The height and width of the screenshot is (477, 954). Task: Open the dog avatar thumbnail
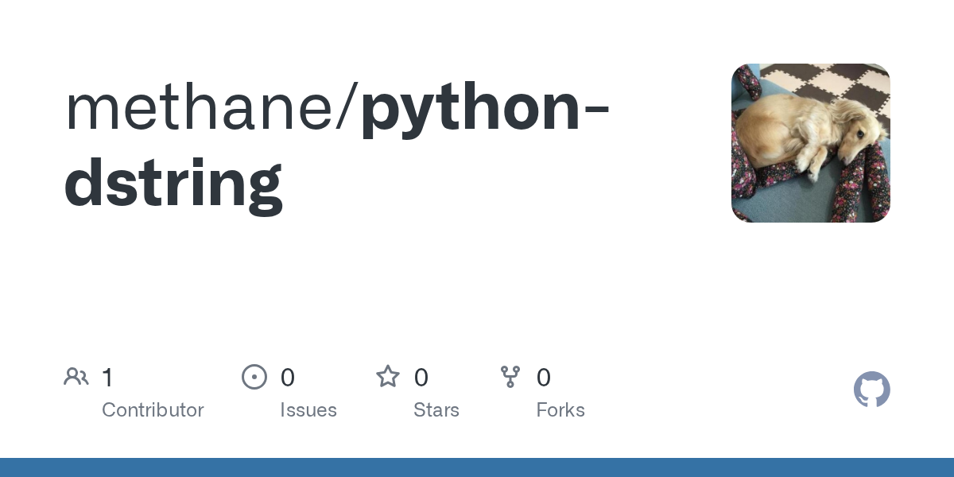click(811, 143)
